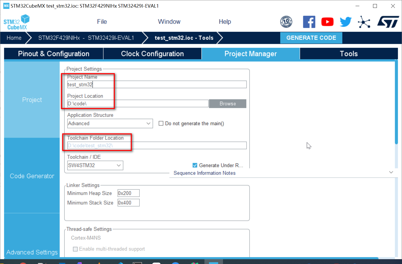The height and width of the screenshot is (264, 402).
Task: Open the Window menu
Action: [169, 22]
